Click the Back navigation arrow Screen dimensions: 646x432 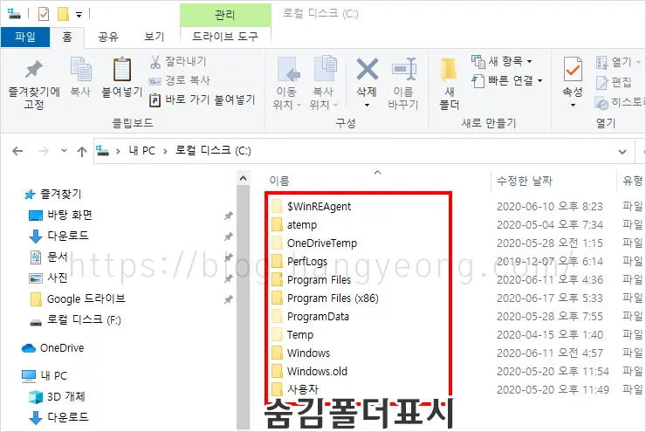[17, 151]
